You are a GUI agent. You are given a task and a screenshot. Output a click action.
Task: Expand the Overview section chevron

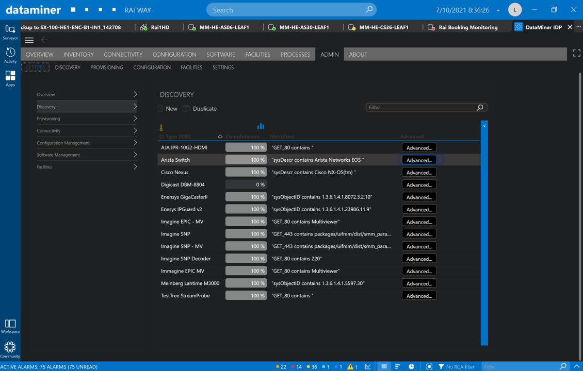pos(135,94)
